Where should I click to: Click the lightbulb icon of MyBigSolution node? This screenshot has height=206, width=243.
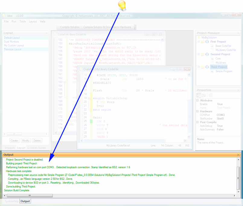coord(199,38)
